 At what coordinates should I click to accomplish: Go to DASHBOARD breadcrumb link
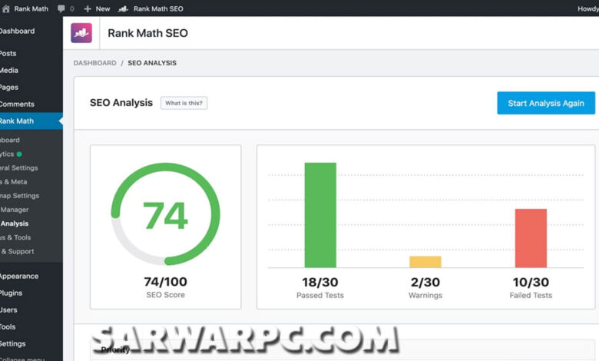tap(94, 63)
